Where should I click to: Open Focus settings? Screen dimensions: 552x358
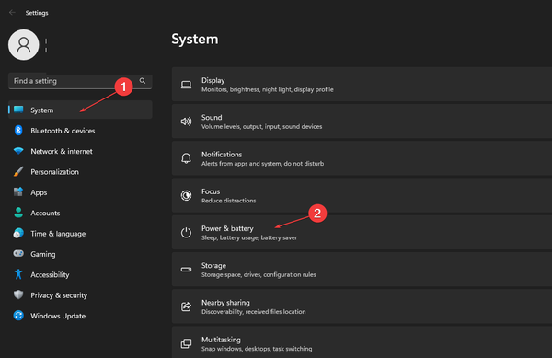[362, 195]
